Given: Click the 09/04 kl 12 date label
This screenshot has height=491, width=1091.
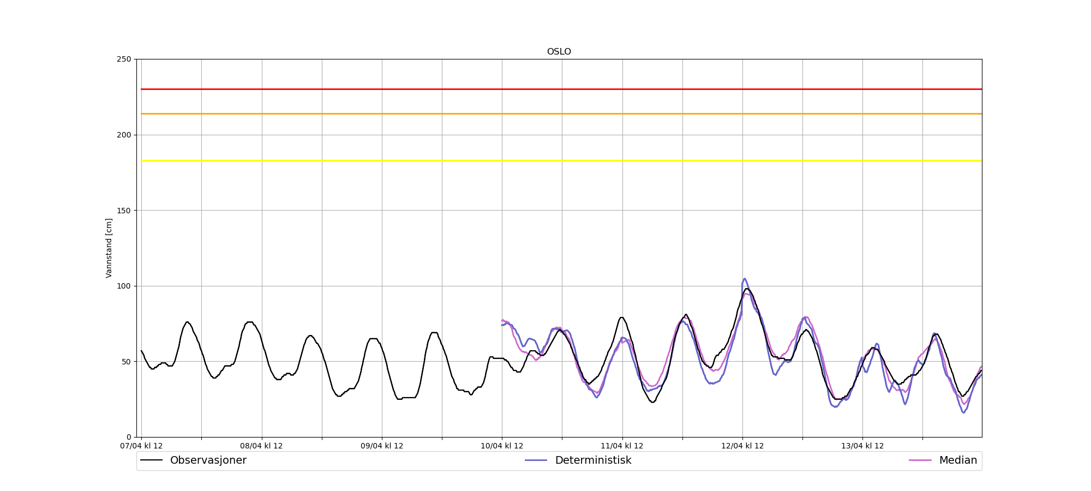Looking at the screenshot, I should [x=382, y=446].
